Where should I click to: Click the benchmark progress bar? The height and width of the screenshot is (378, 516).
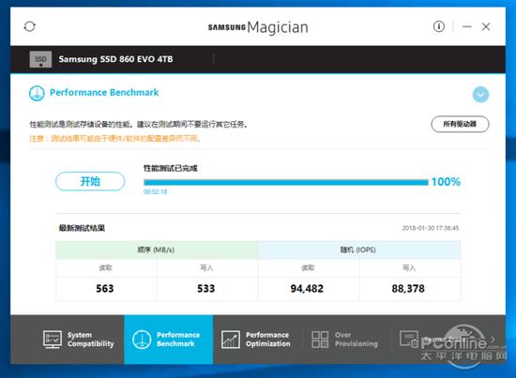[x=286, y=182]
